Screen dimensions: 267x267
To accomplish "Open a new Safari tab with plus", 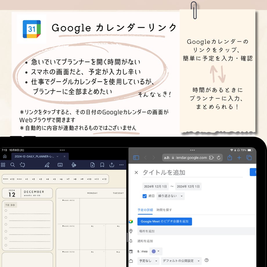I will click(239, 158).
